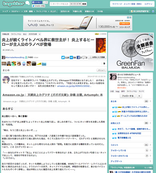Screen dimensions: 156x173
Task: Click the sidebar フォローする button
Action: tap(128, 96)
